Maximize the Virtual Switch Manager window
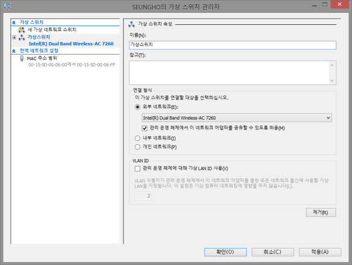 [325, 5]
